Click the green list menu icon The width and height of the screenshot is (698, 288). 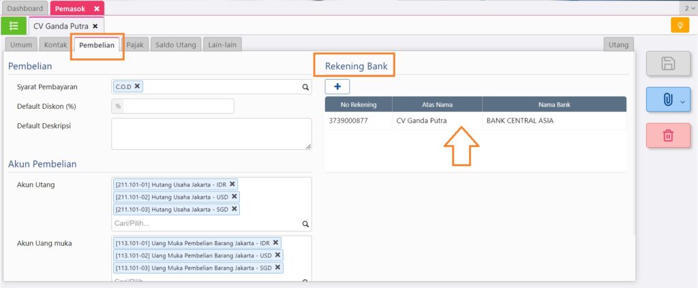pos(14,26)
